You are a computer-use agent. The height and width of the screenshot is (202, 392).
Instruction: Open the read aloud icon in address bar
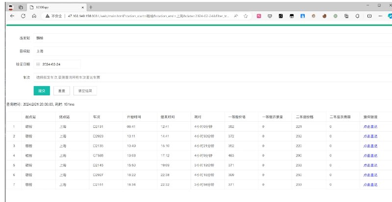236,16
